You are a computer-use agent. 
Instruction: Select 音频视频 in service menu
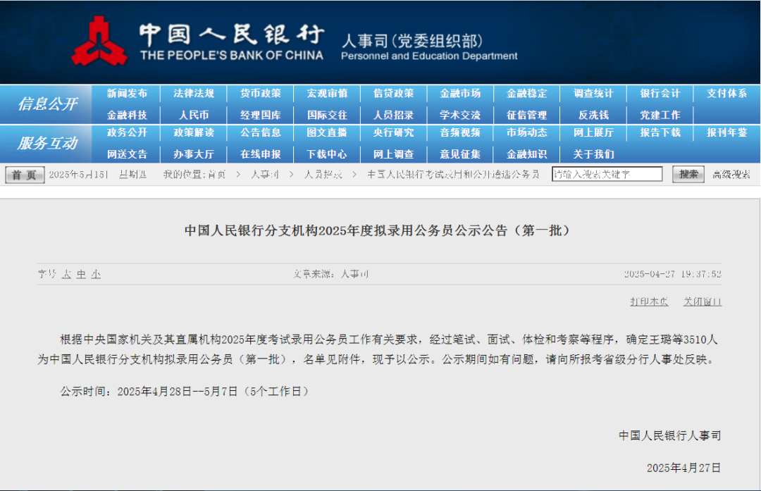coord(460,132)
